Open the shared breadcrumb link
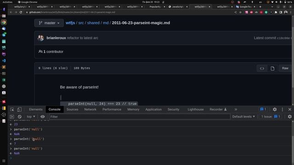This screenshot has width=294, height=165. click(93, 23)
